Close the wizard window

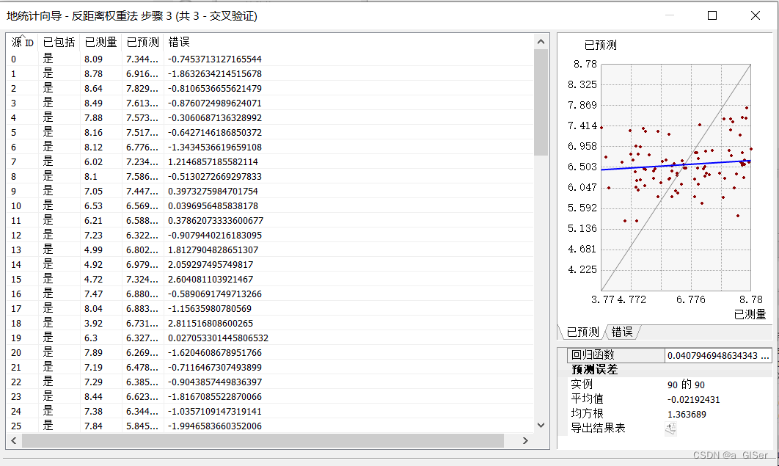coord(755,15)
